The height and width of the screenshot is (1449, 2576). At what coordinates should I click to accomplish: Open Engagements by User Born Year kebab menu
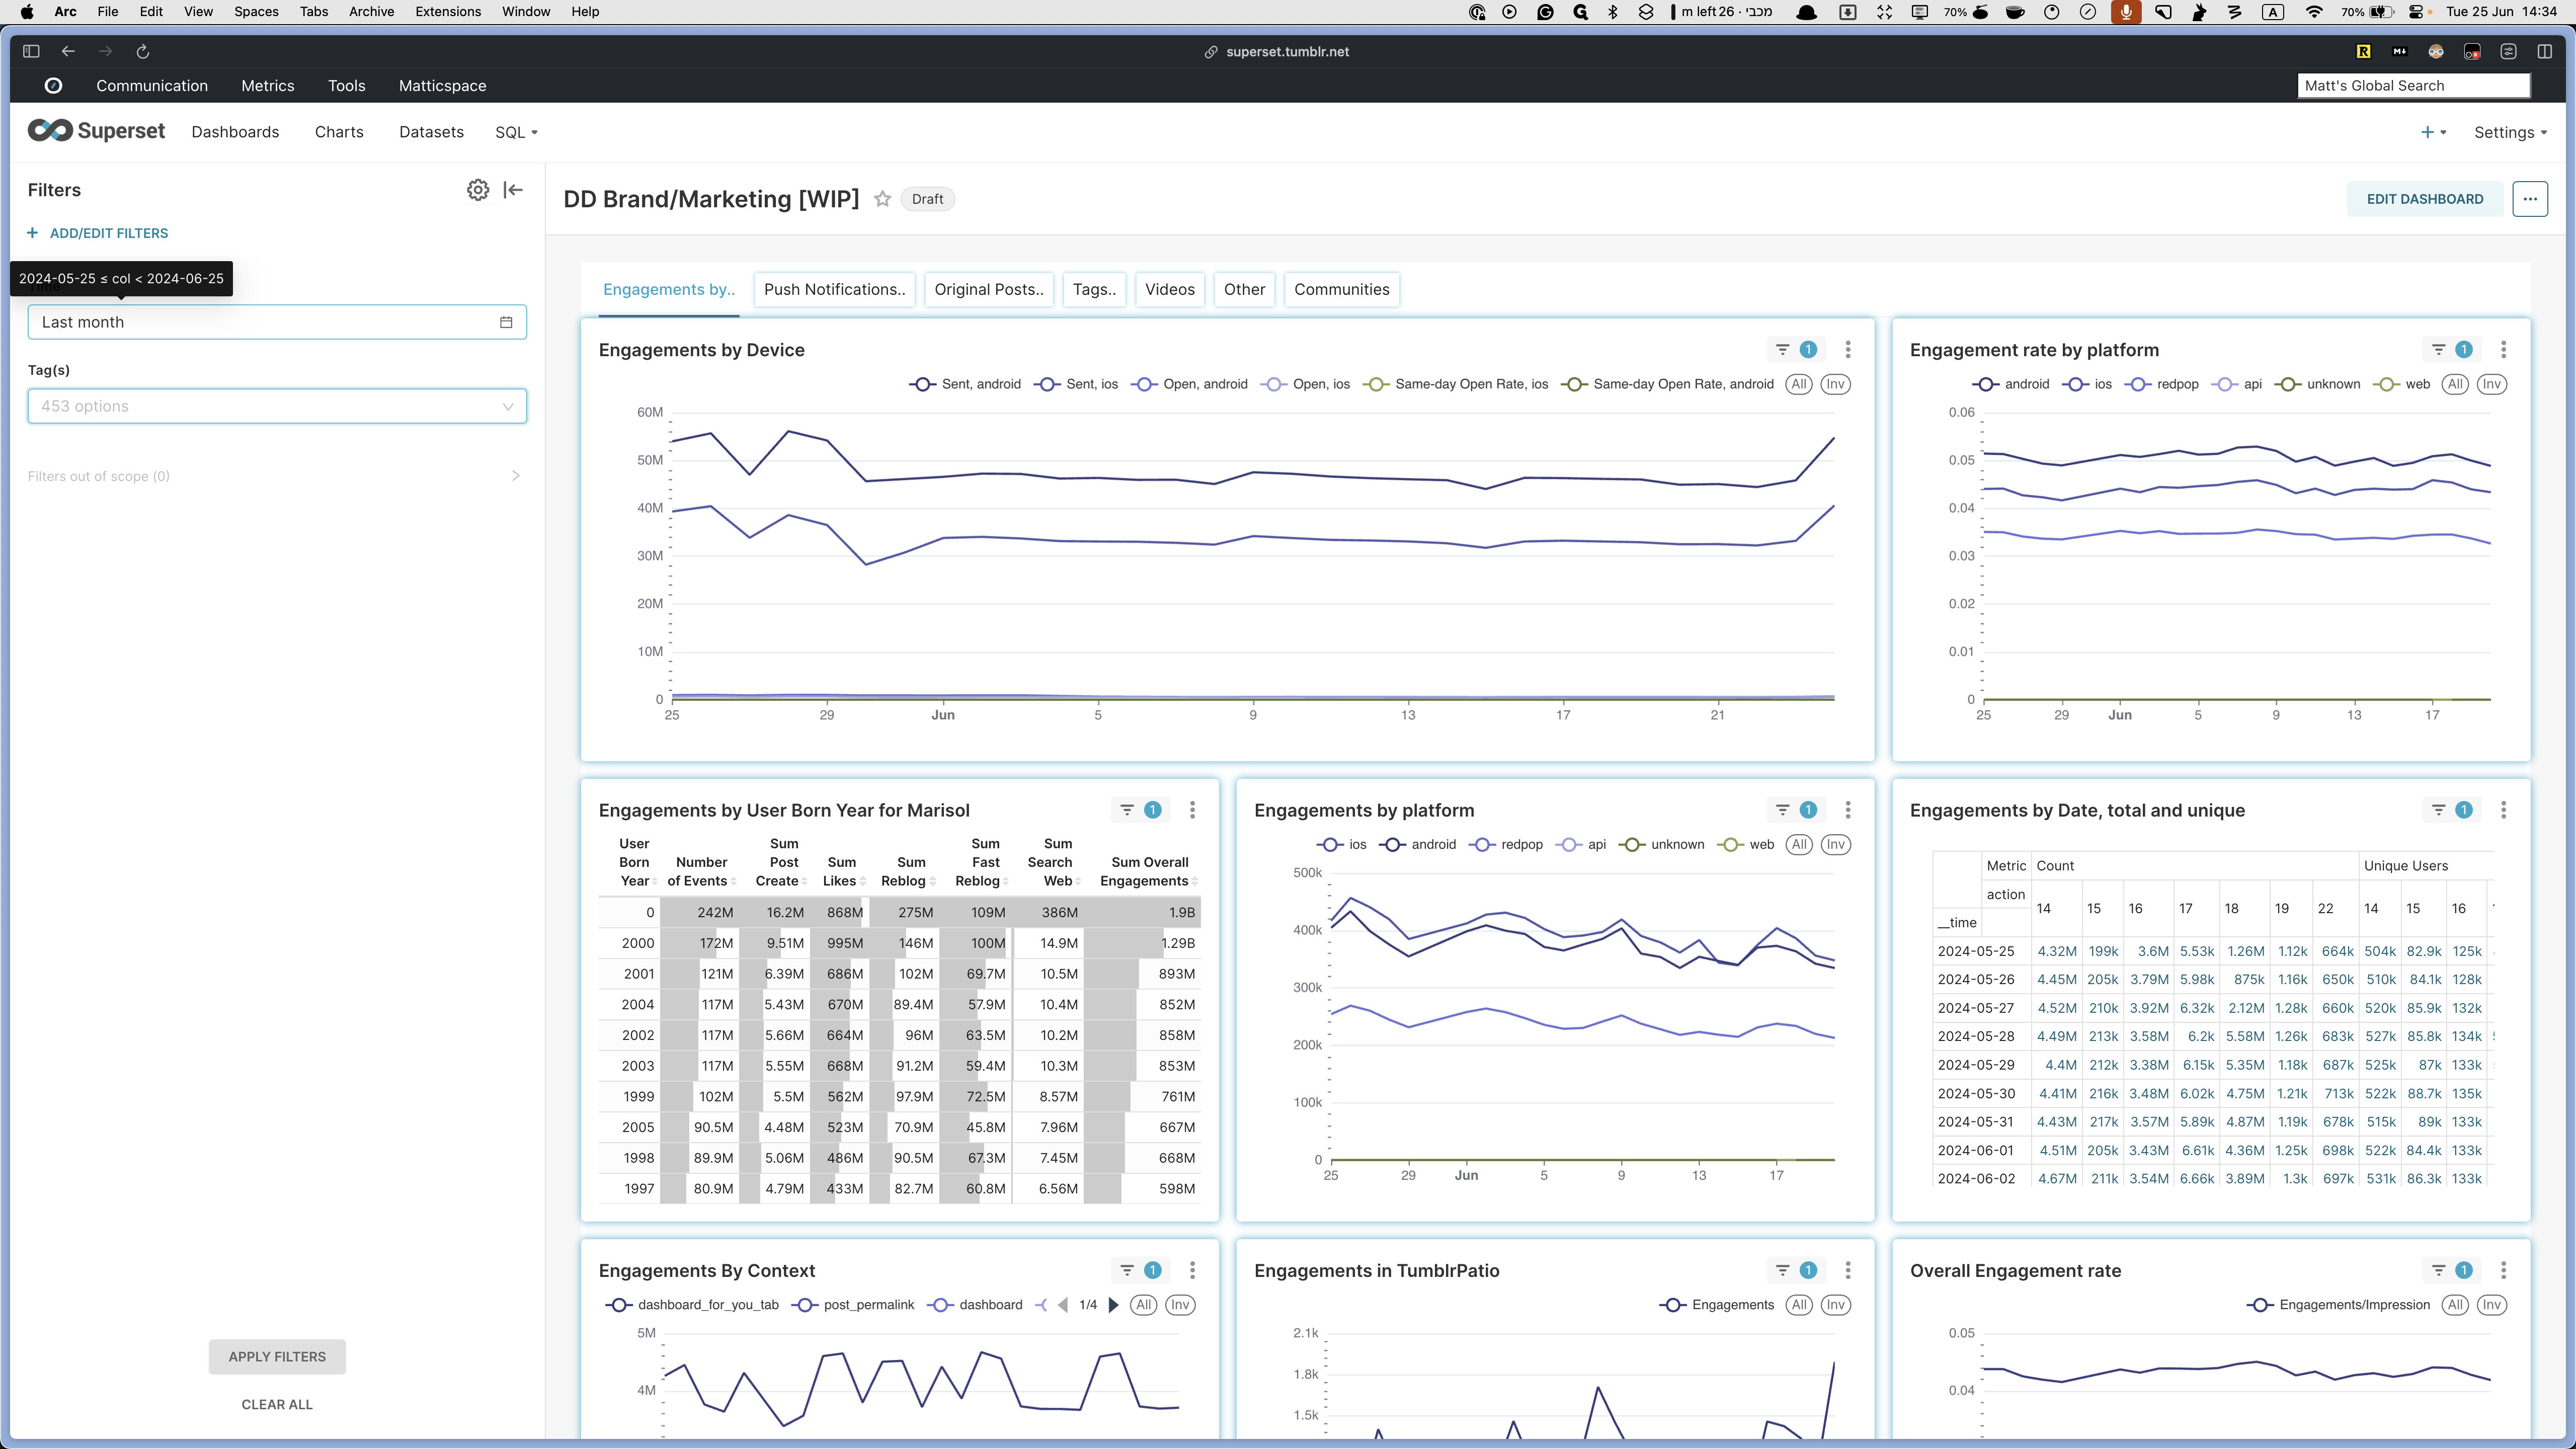[1192, 810]
